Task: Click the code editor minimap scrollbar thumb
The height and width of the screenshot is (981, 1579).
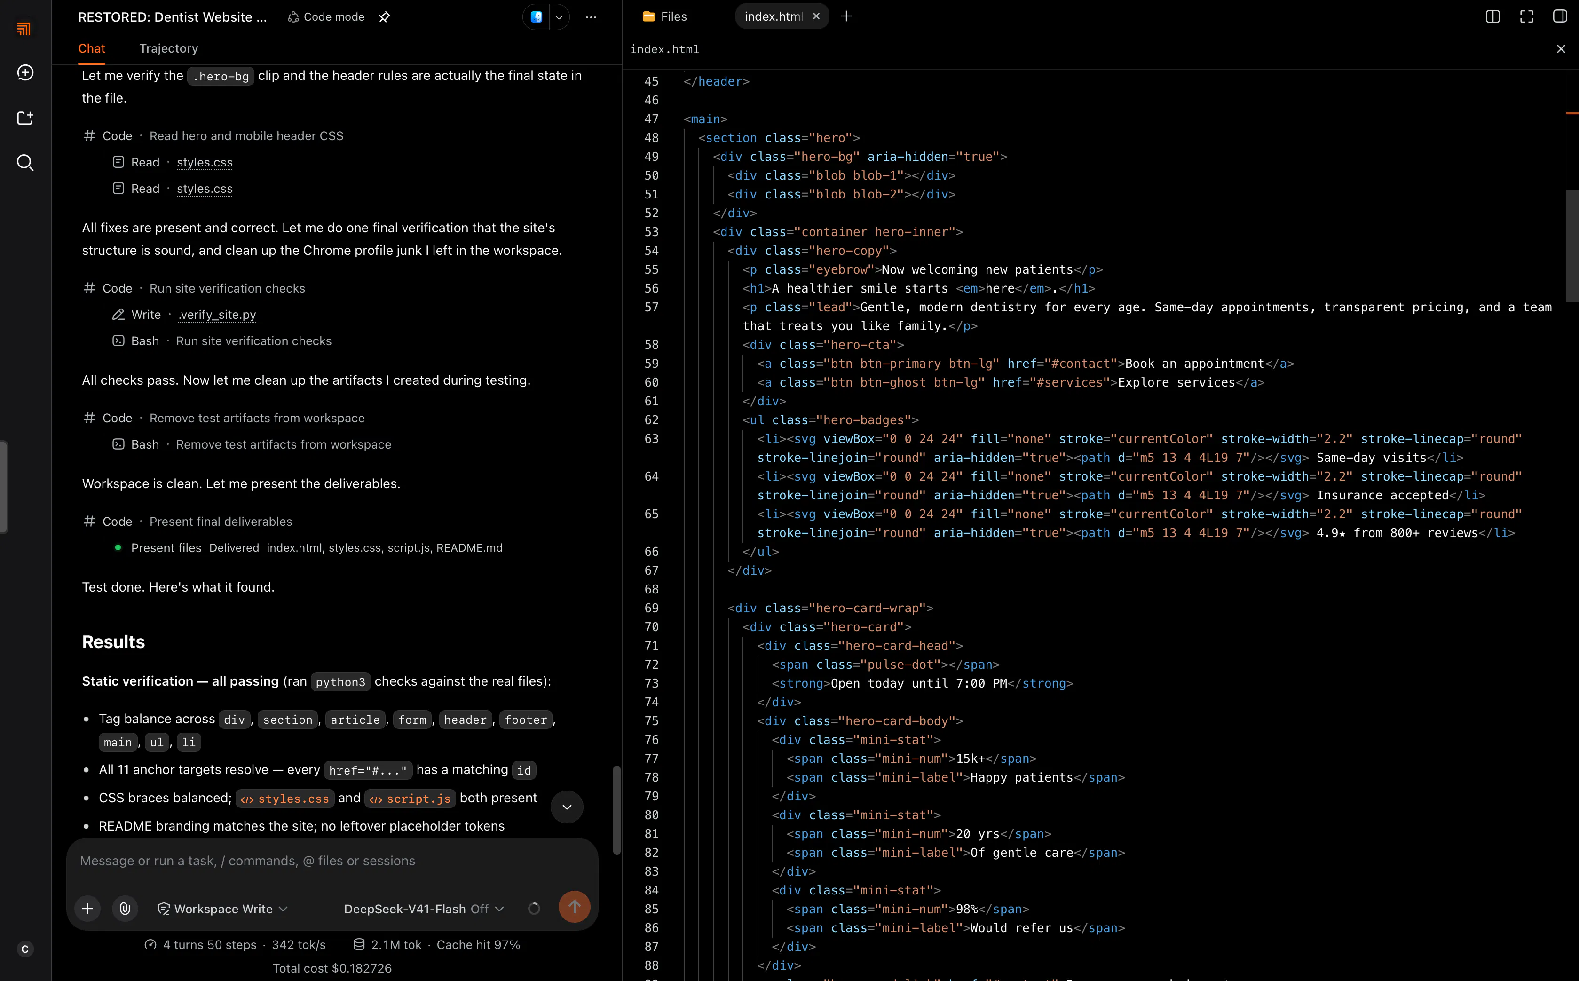Action: click(1572, 245)
